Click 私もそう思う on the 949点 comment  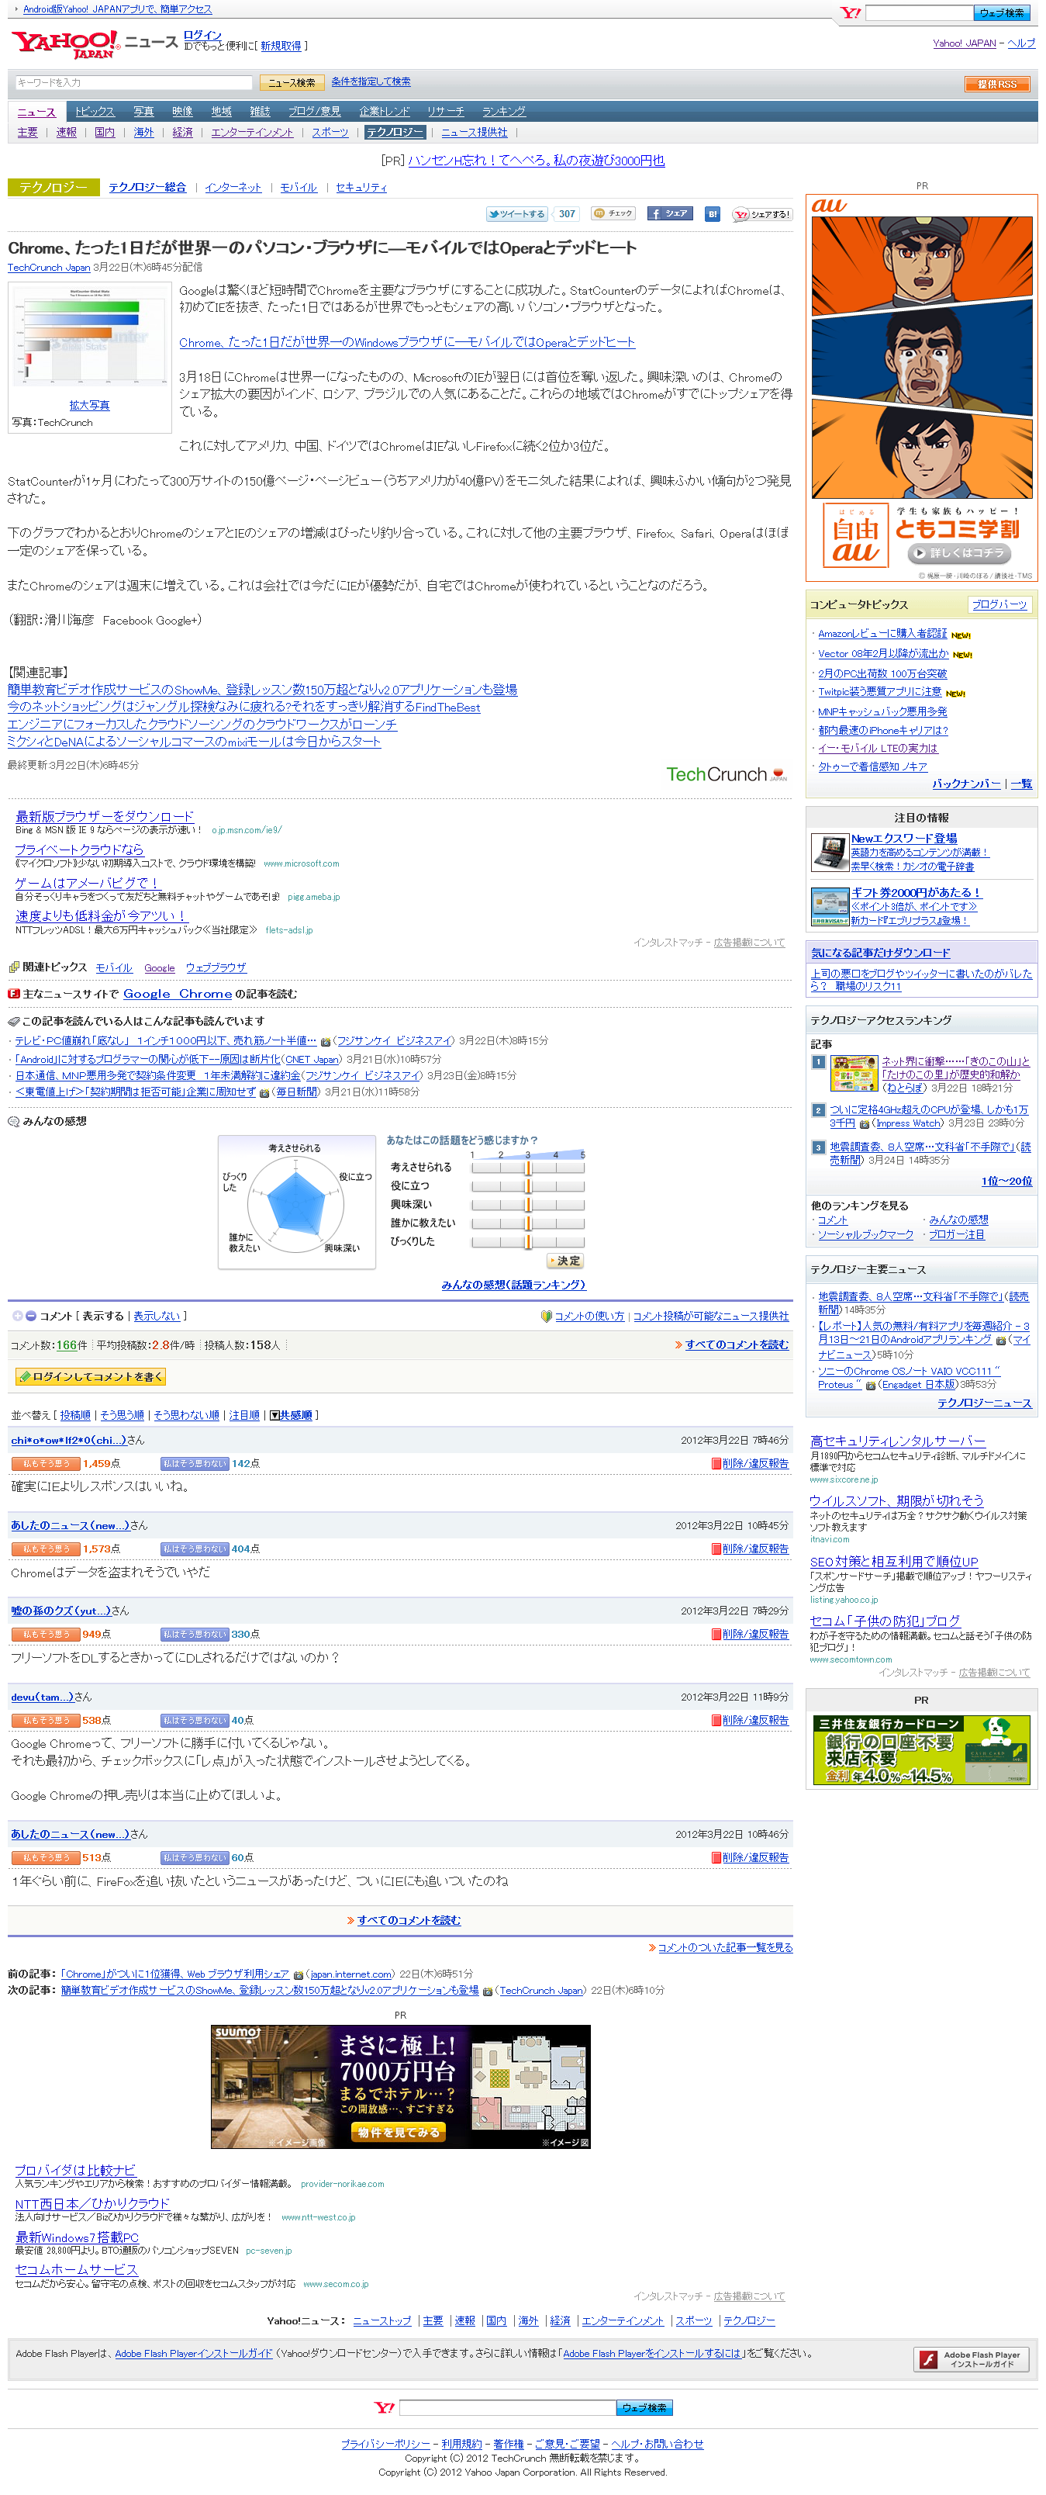coord(46,1635)
